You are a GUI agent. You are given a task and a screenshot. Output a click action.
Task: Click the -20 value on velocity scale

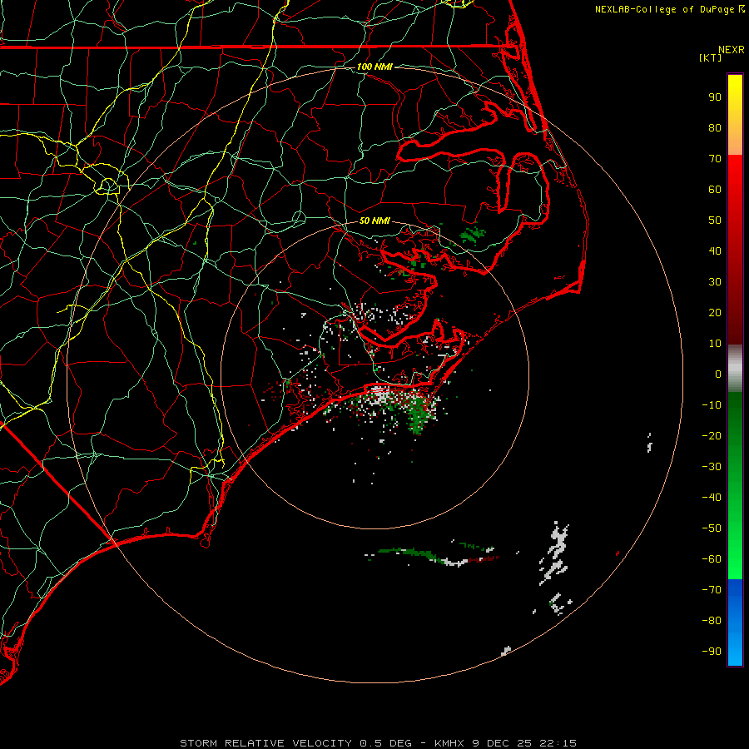click(x=712, y=436)
